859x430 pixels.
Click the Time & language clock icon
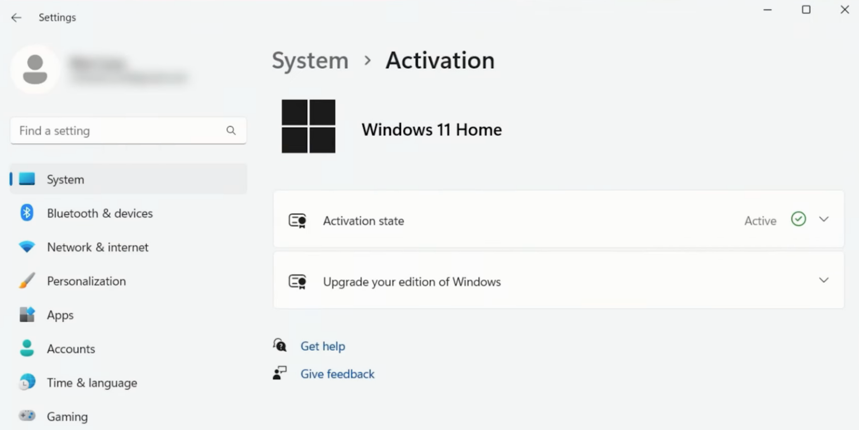tap(26, 383)
